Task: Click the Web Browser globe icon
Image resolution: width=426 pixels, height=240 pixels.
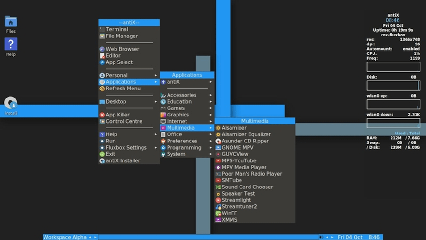Action: click(x=102, y=49)
